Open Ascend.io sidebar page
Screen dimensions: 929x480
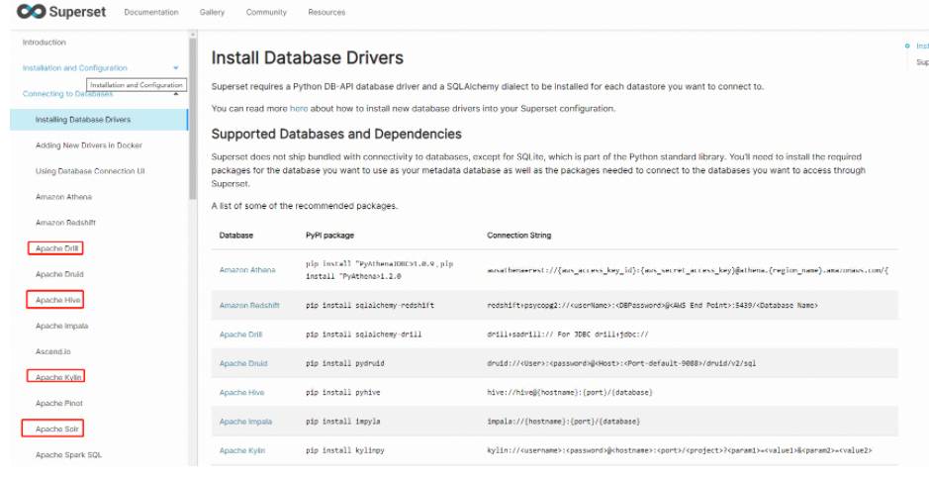(x=53, y=352)
